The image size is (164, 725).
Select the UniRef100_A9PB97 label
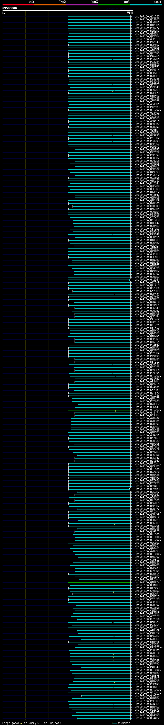click(x=147, y=45)
